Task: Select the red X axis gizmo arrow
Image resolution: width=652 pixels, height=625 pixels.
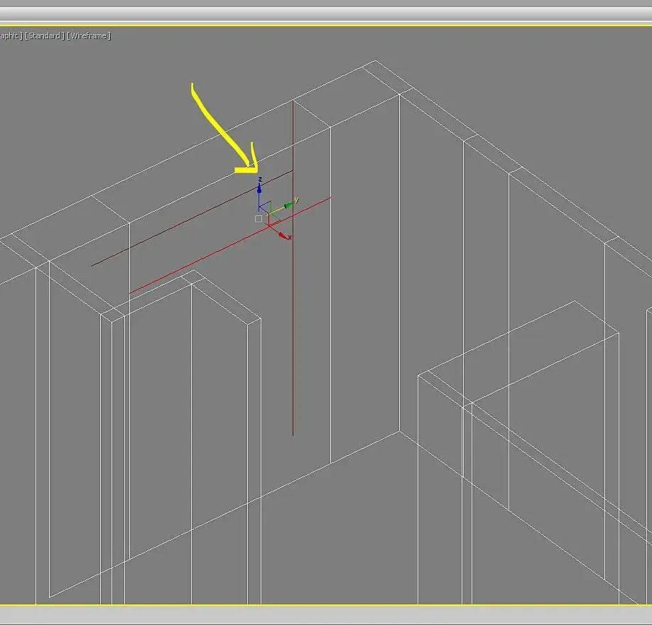Action: click(x=284, y=236)
